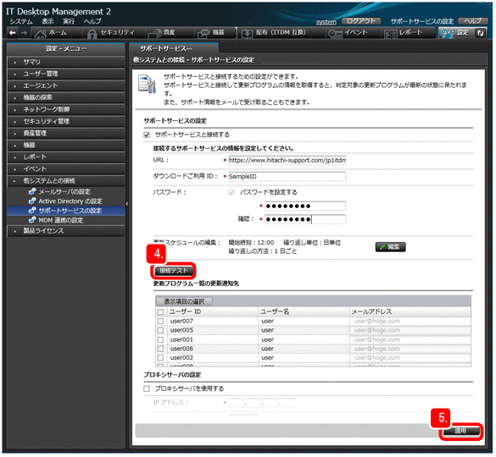Click the refresh icon beside 設定
496x457 pixels.
(481, 33)
